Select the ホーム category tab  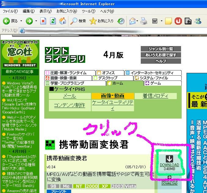click(125, 83)
